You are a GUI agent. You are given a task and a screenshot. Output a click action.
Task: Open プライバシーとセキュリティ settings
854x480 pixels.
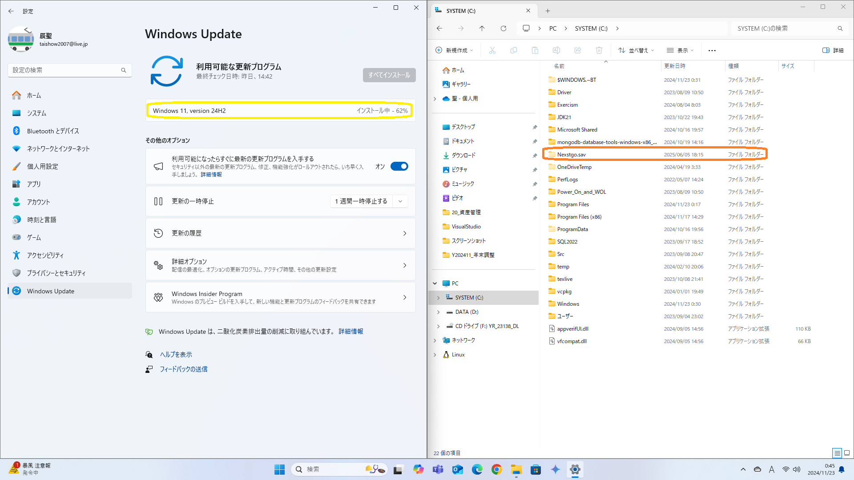(70, 273)
